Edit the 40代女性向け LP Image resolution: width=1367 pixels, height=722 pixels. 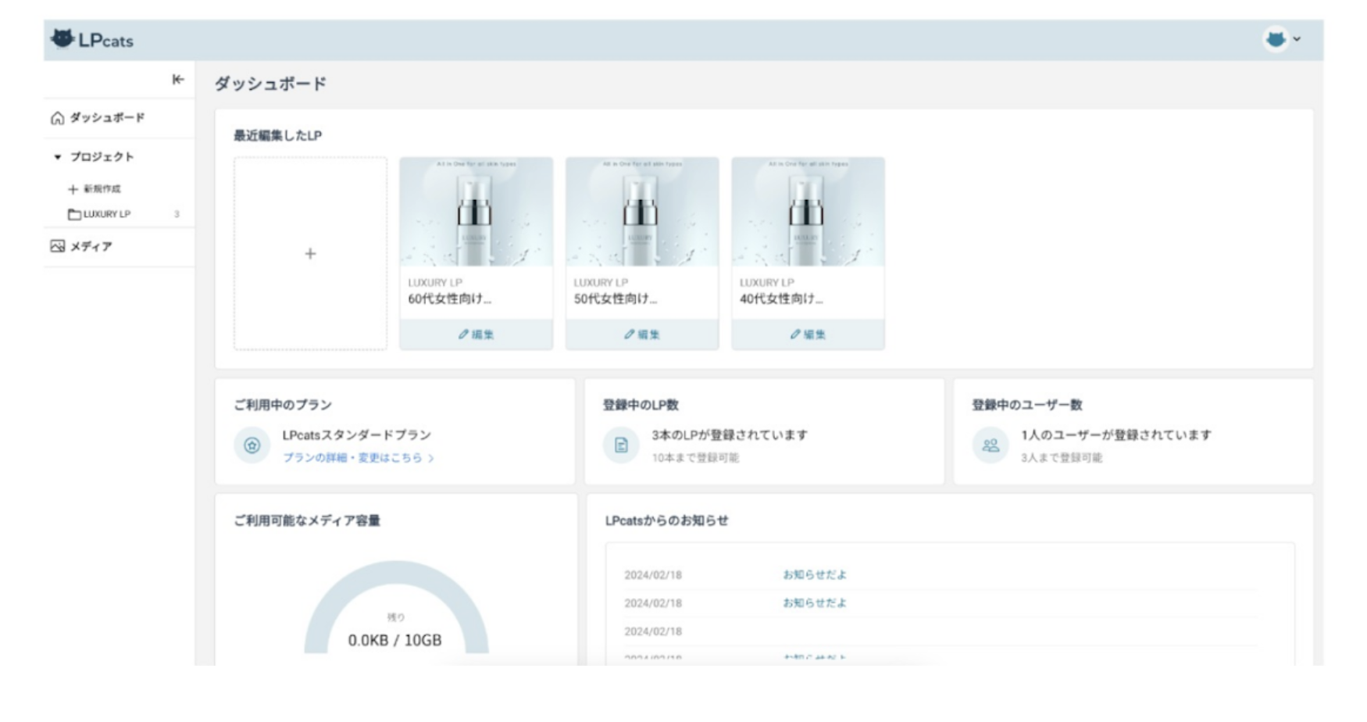pyautogui.click(x=808, y=334)
